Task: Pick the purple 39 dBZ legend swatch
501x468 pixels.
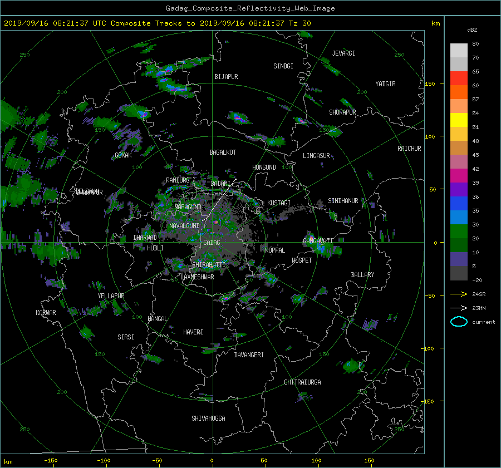Action: point(459,189)
